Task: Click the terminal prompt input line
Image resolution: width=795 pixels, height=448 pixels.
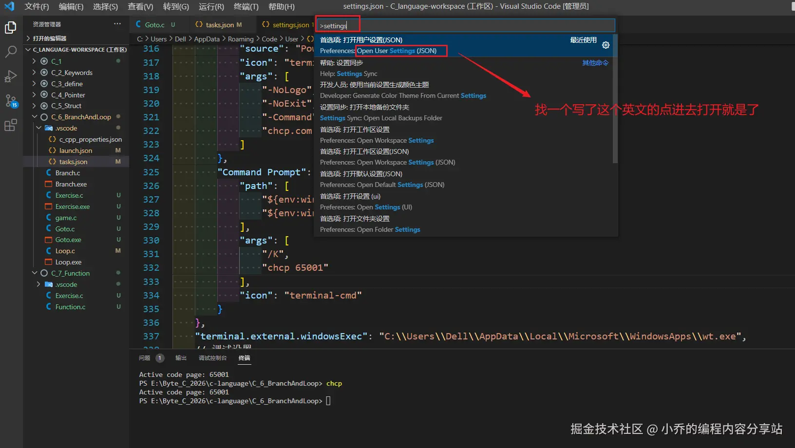Action: tap(328, 401)
